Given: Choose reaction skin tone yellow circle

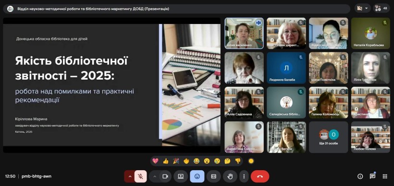Looking at the screenshot, I should coord(251,161).
